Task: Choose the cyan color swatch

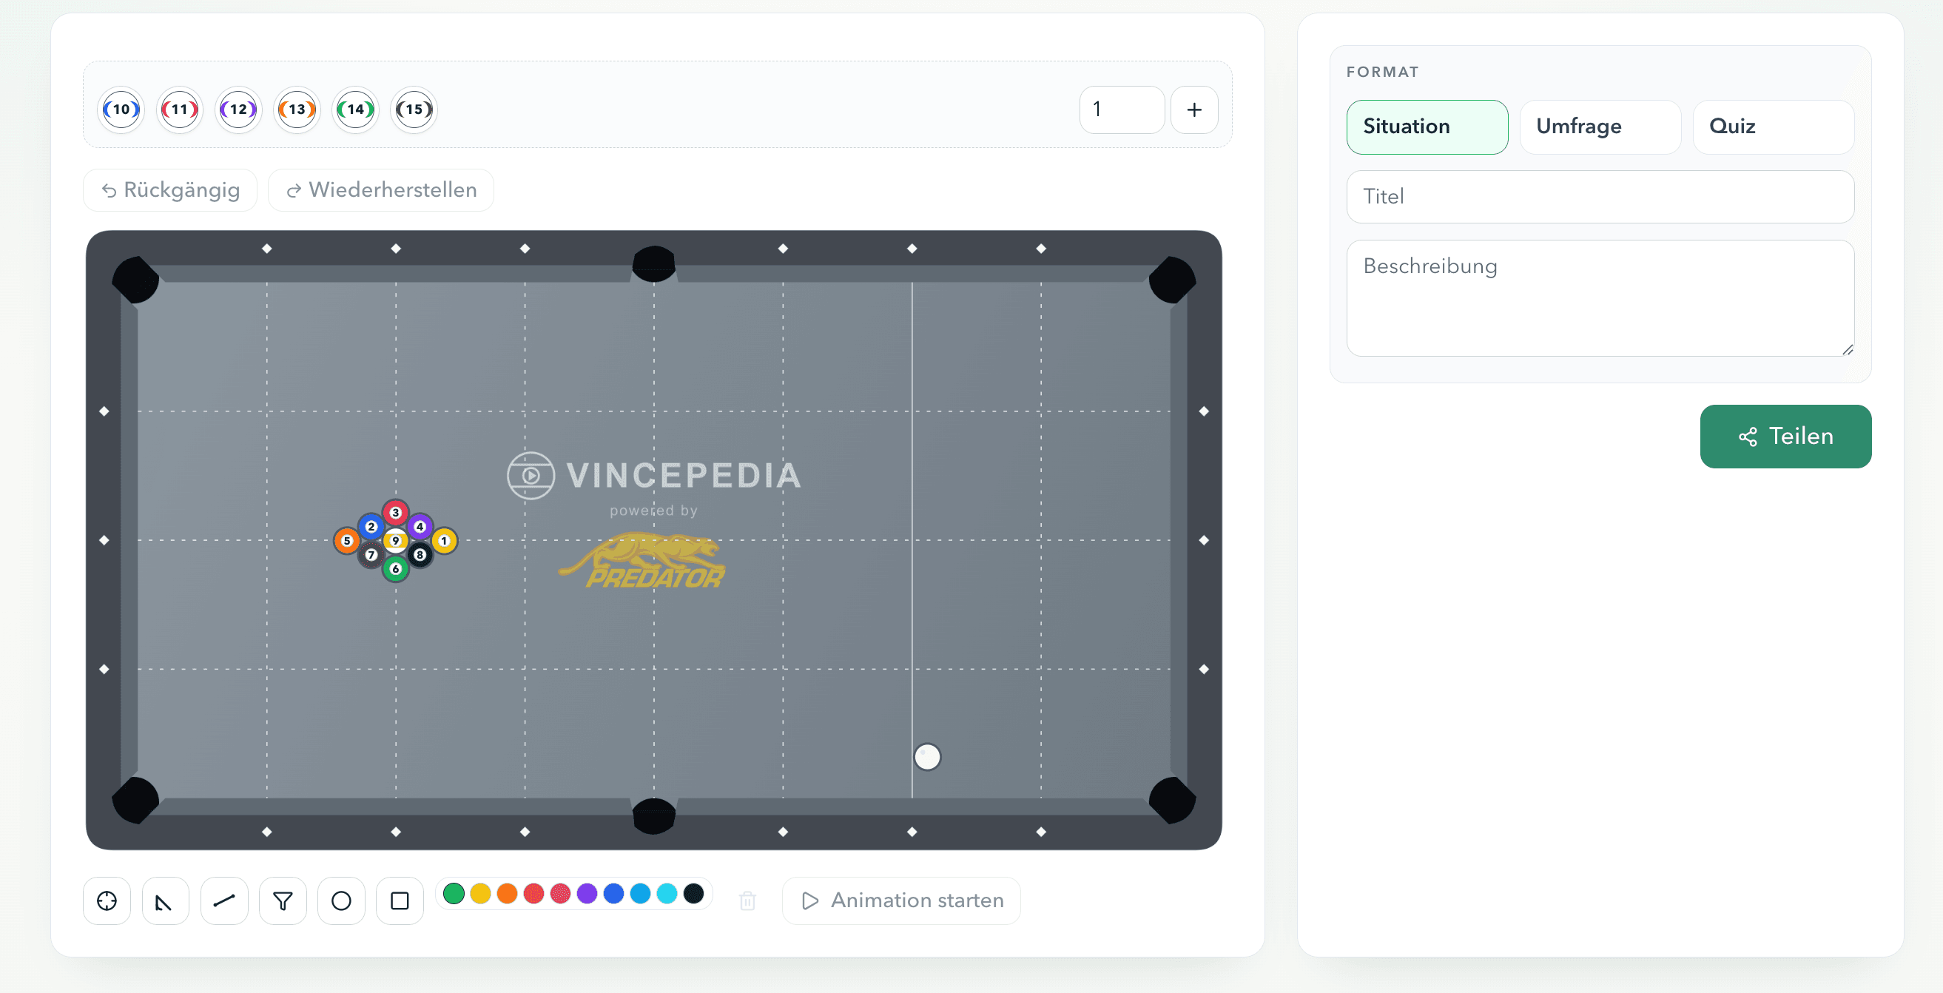Action: pos(667,894)
